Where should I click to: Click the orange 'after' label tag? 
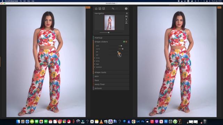pos(219,7)
